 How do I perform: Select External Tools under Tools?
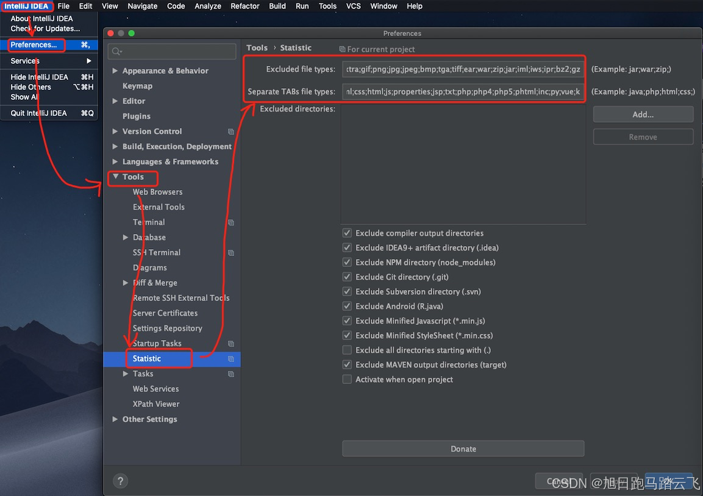pos(159,207)
